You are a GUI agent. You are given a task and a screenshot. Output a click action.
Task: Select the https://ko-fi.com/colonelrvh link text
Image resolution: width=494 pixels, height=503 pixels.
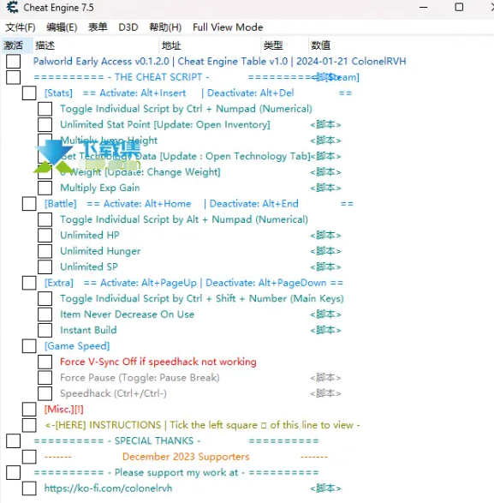pyautogui.click(x=108, y=488)
